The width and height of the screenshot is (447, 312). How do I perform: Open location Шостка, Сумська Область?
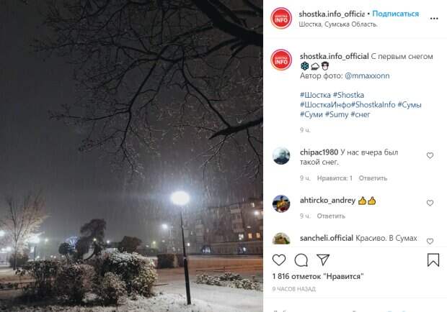coord(338,24)
